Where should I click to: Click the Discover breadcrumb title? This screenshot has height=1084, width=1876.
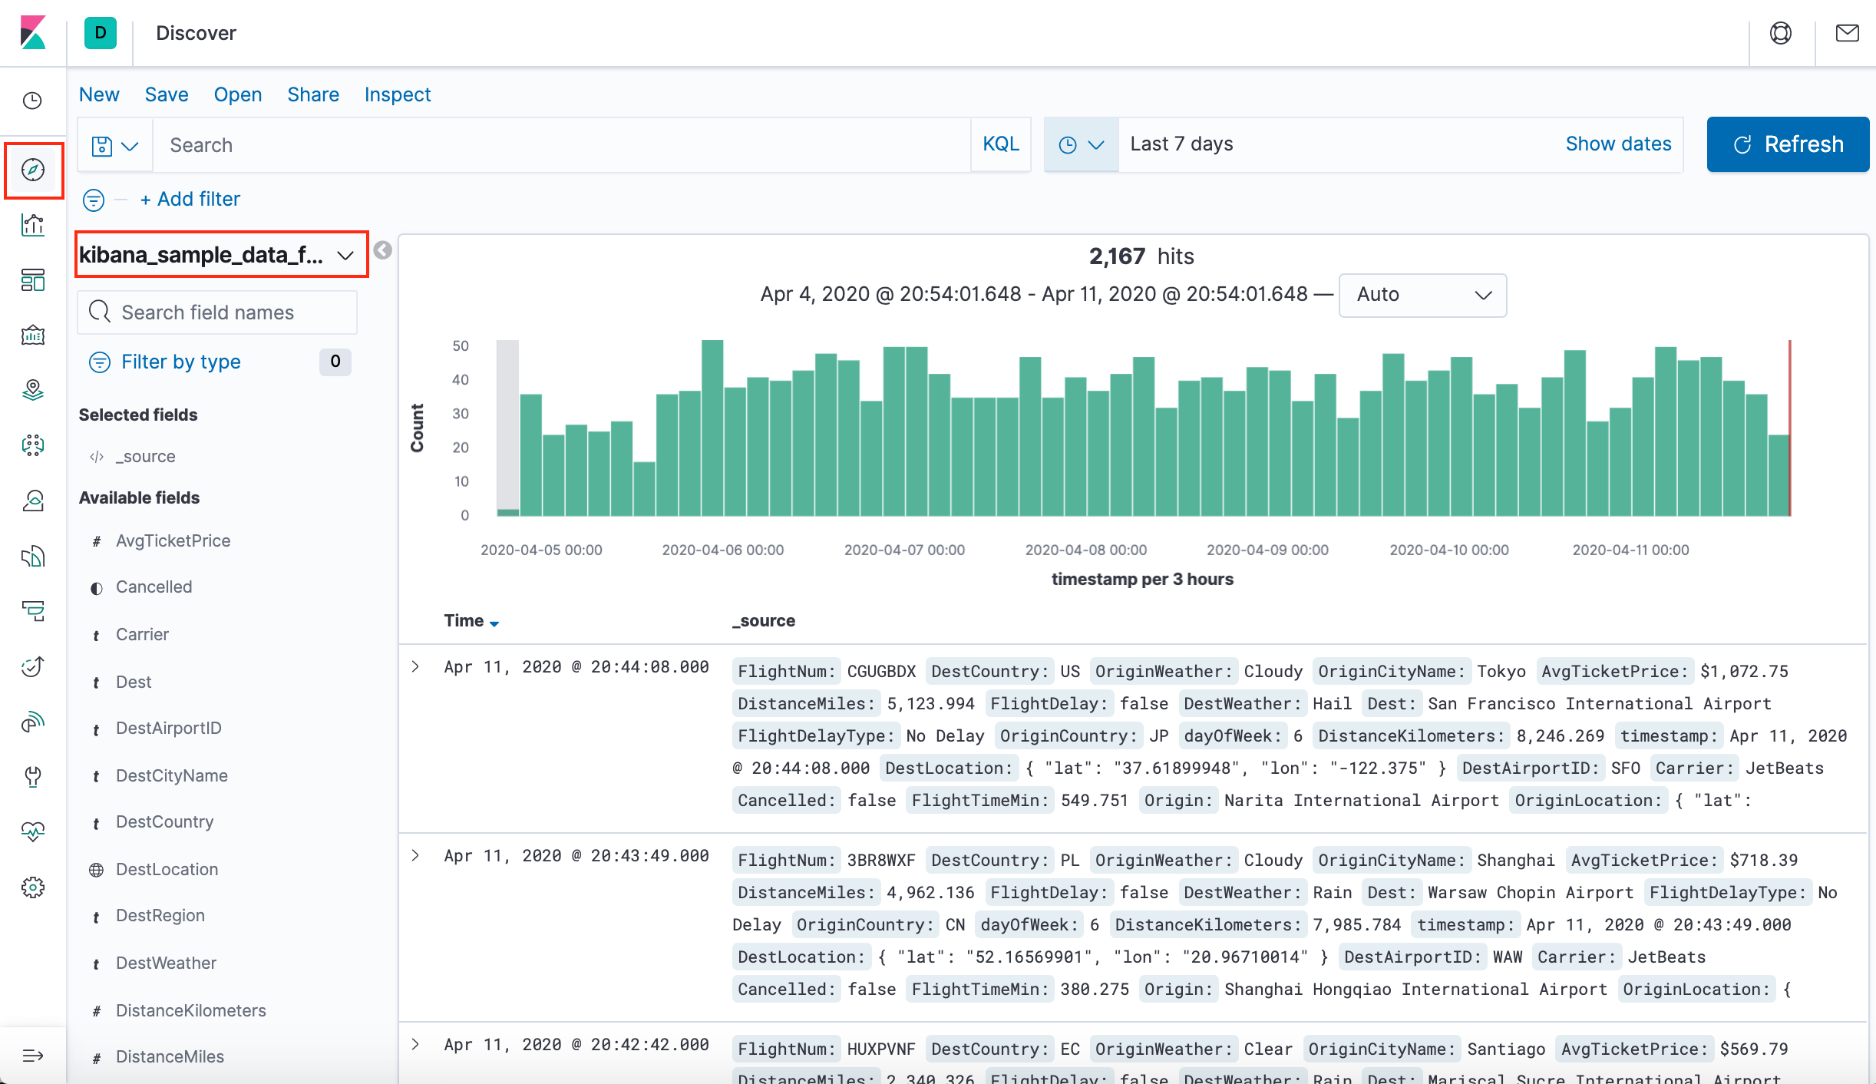click(x=196, y=33)
